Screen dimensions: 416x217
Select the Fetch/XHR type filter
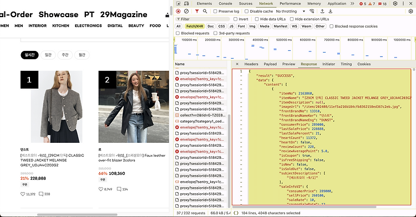195,26
